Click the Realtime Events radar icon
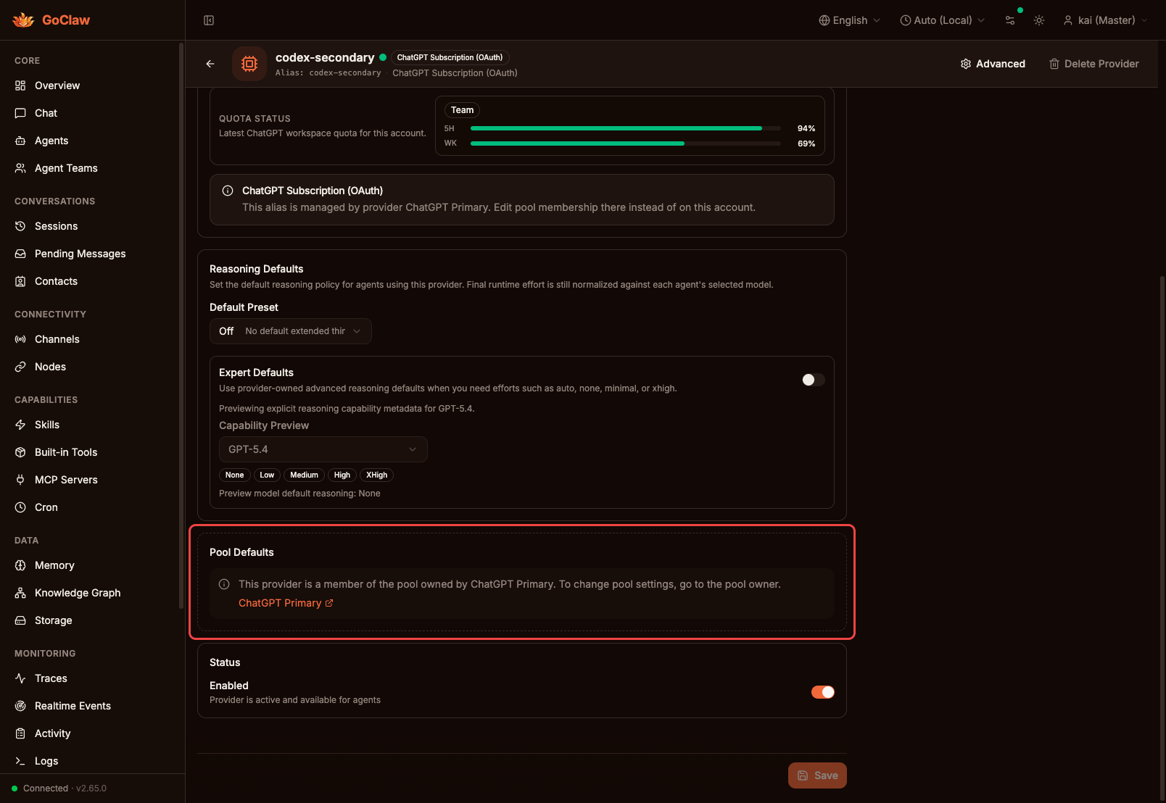 [x=20, y=706]
